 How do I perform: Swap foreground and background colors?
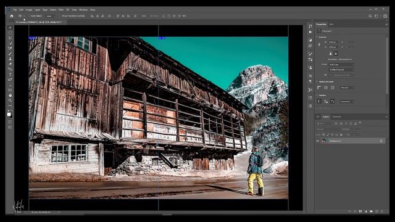coord(11,111)
